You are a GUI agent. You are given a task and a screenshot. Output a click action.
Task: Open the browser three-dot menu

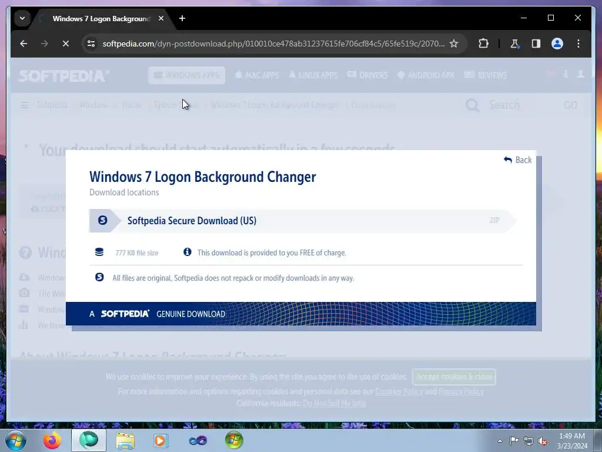[x=578, y=44]
